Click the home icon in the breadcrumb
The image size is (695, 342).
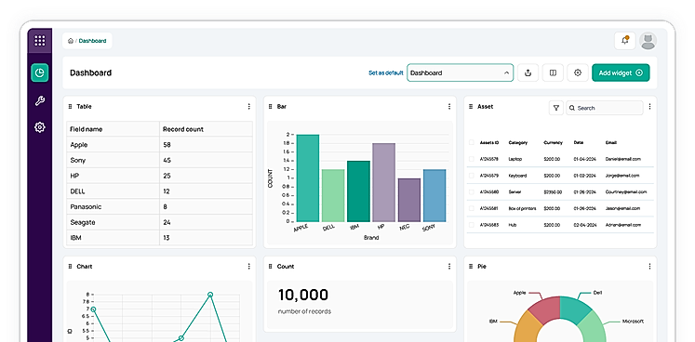[x=71, y=41]
